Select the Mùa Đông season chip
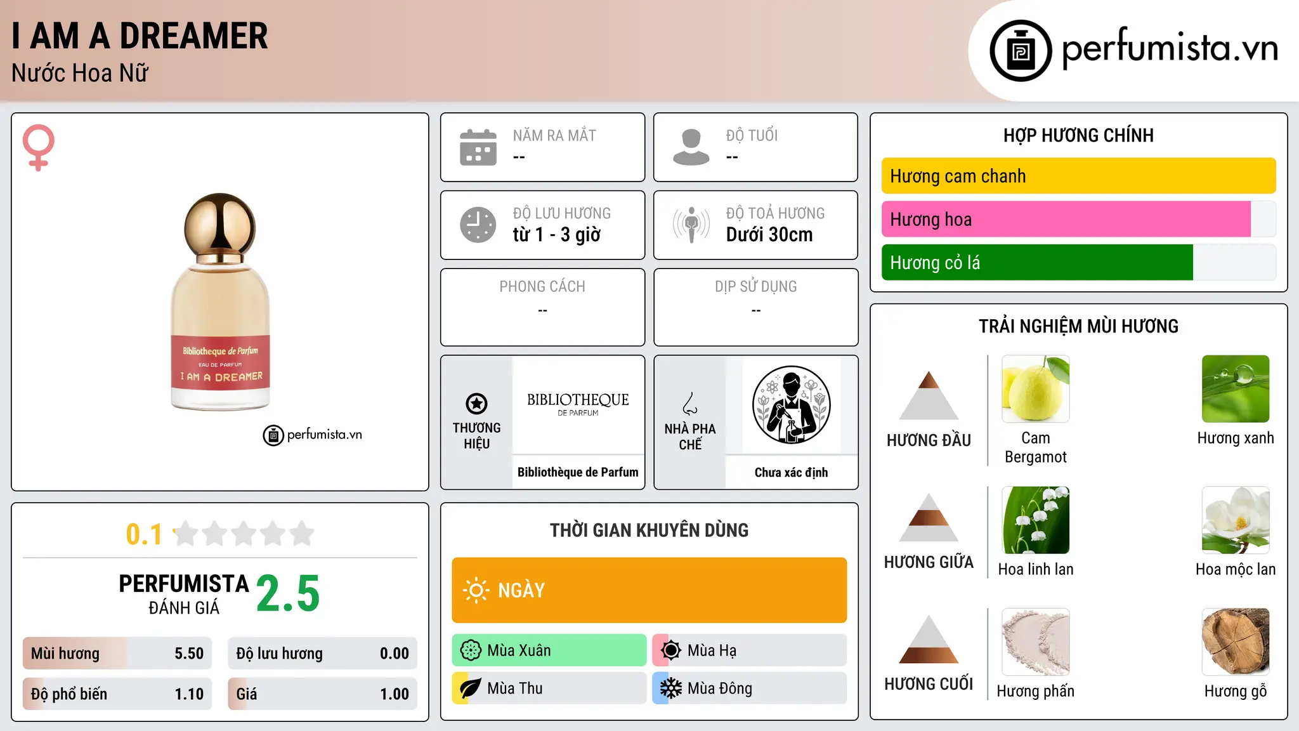Screen dimensions: 1299x731 point(750,688)
